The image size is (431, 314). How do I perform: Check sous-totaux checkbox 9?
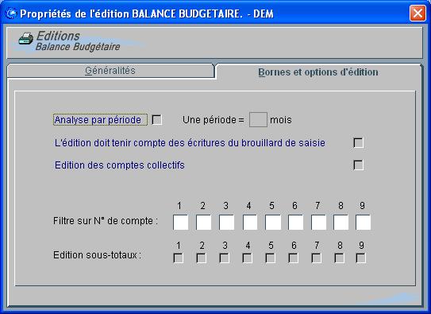[360, 258]
